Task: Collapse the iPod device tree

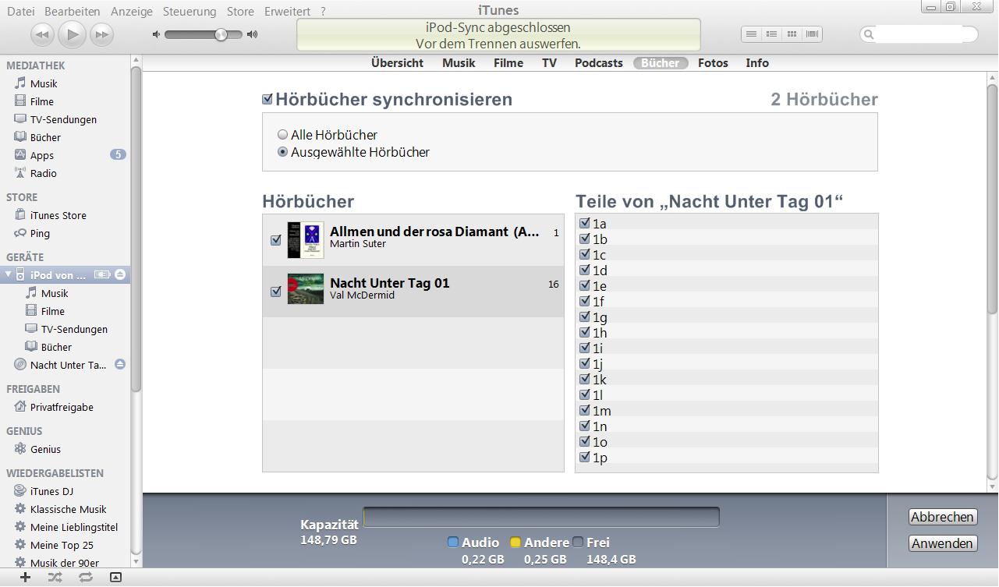Action: (9, 274)
